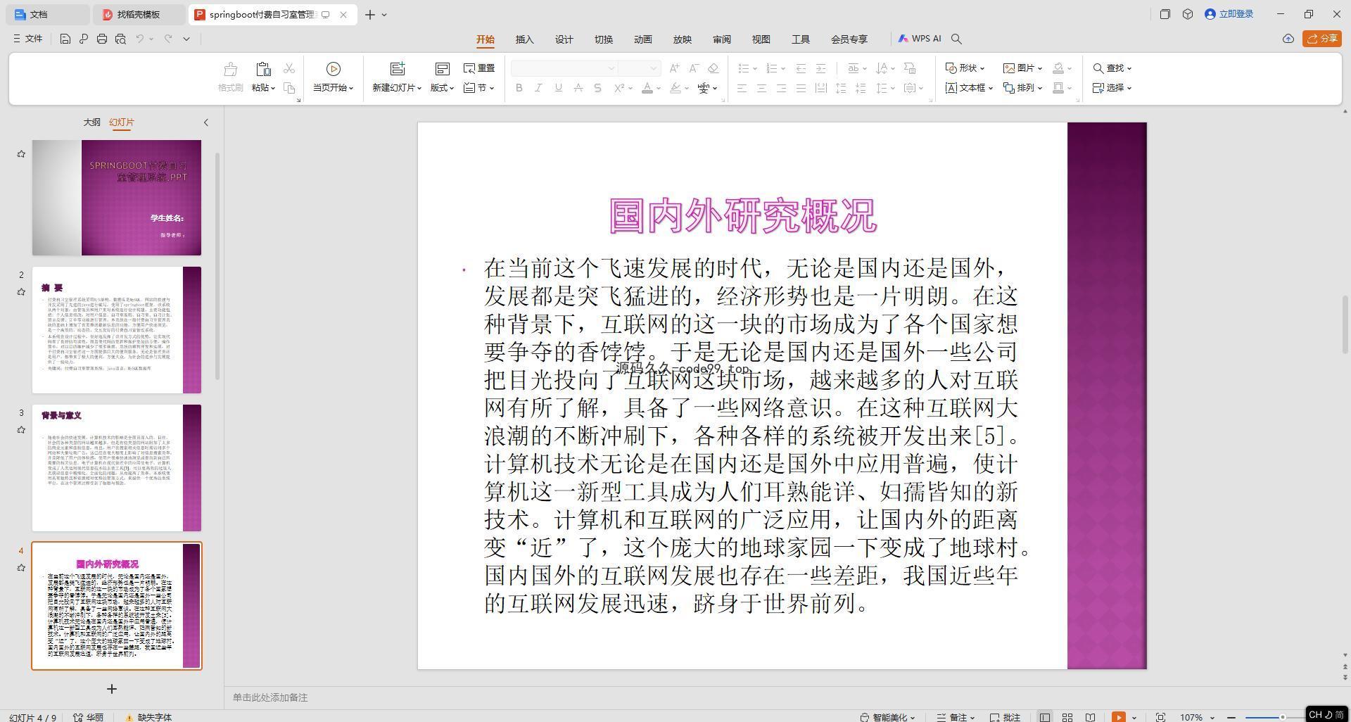Expand numbered list options
1351x722 pixels.
tap(783, 68)
